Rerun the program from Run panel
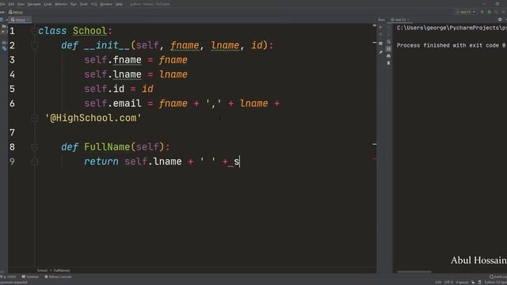The height and width of the screenshot is (285, 507). 381,28
